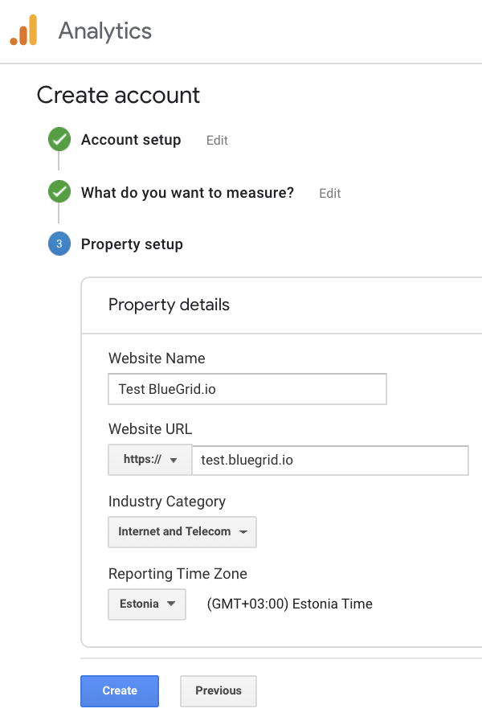The height and width of the screenshot is (717, 482).
Task: Focus the Website URL text field
Action: pyautogui.click(x=330, y=460)
